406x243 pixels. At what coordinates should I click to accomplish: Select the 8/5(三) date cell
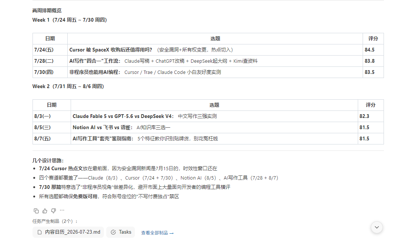(x=52, y=127)
